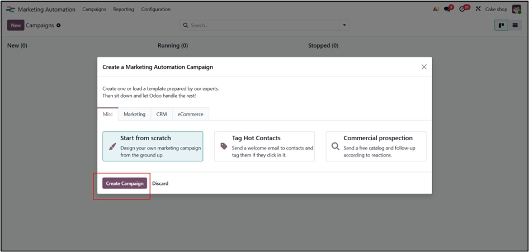Choose the Start from scratch template
The height and width of the screenshot is (252, 529).
[x=153, y=146]
